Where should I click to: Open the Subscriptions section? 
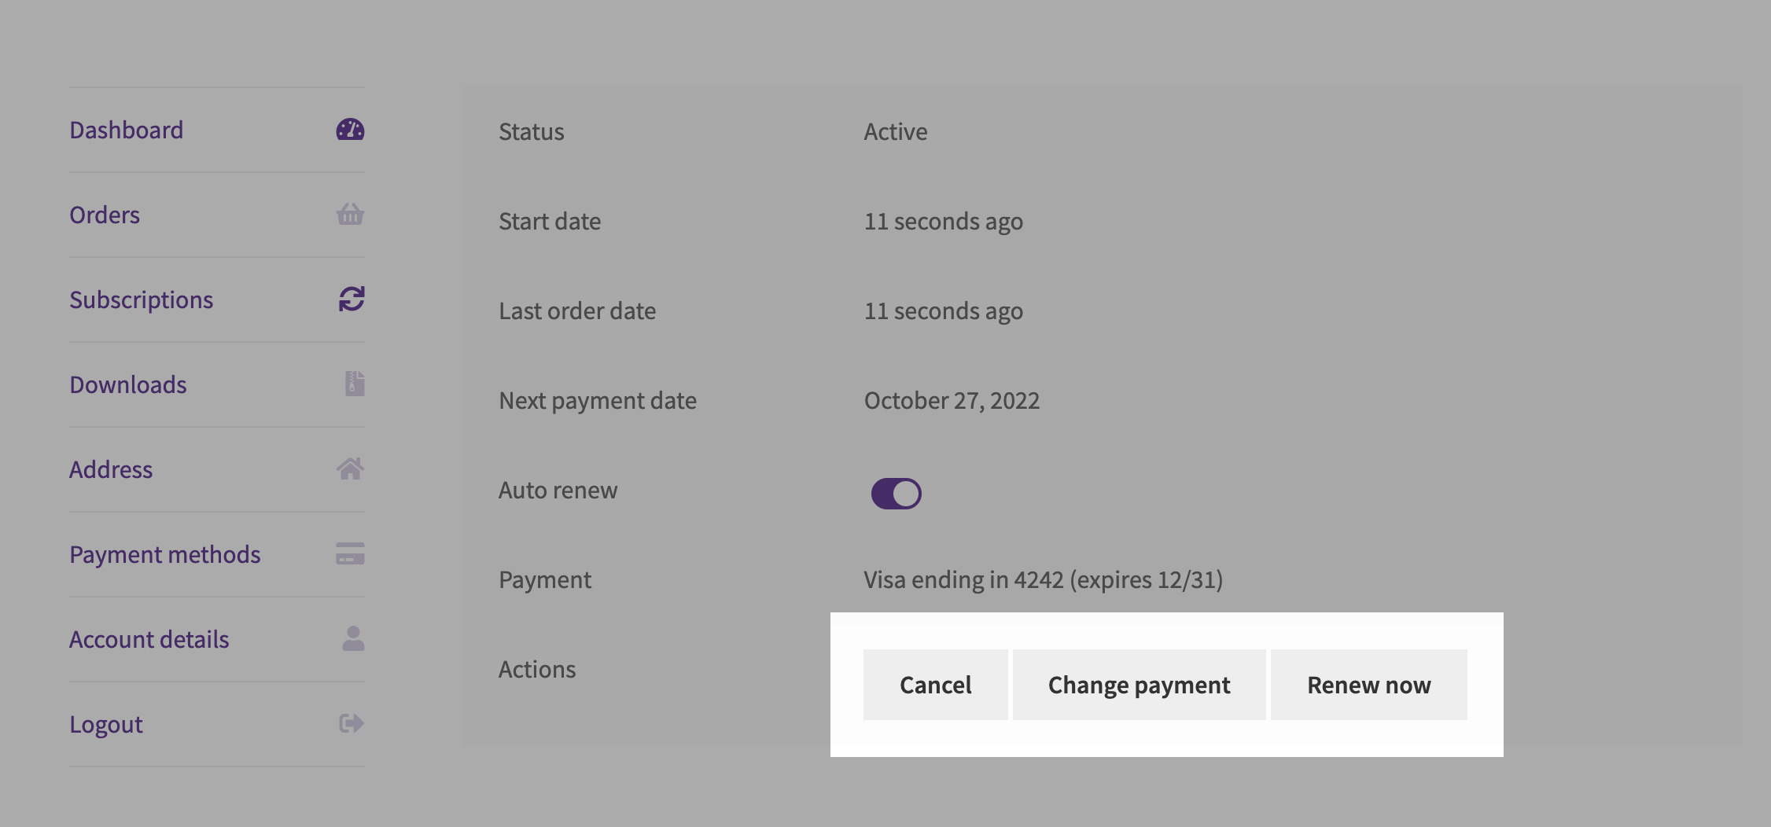(x=142, y=300)
